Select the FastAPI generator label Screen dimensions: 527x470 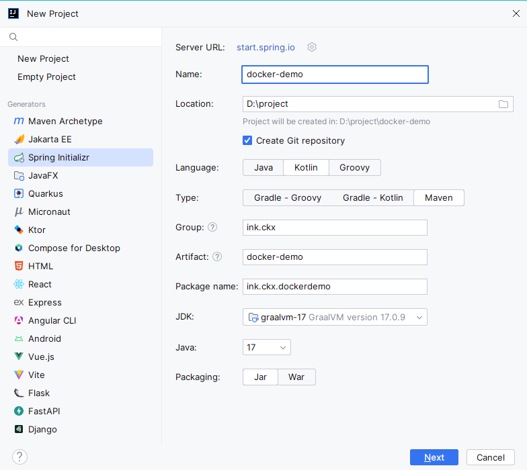(44, 411)
